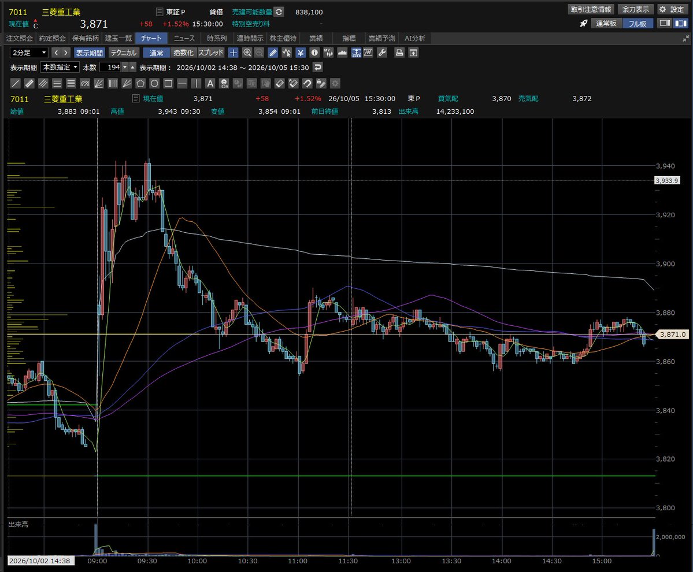693x572 pixels.
Task: Click the crosshair plus tool
Action: click(234, 53)
